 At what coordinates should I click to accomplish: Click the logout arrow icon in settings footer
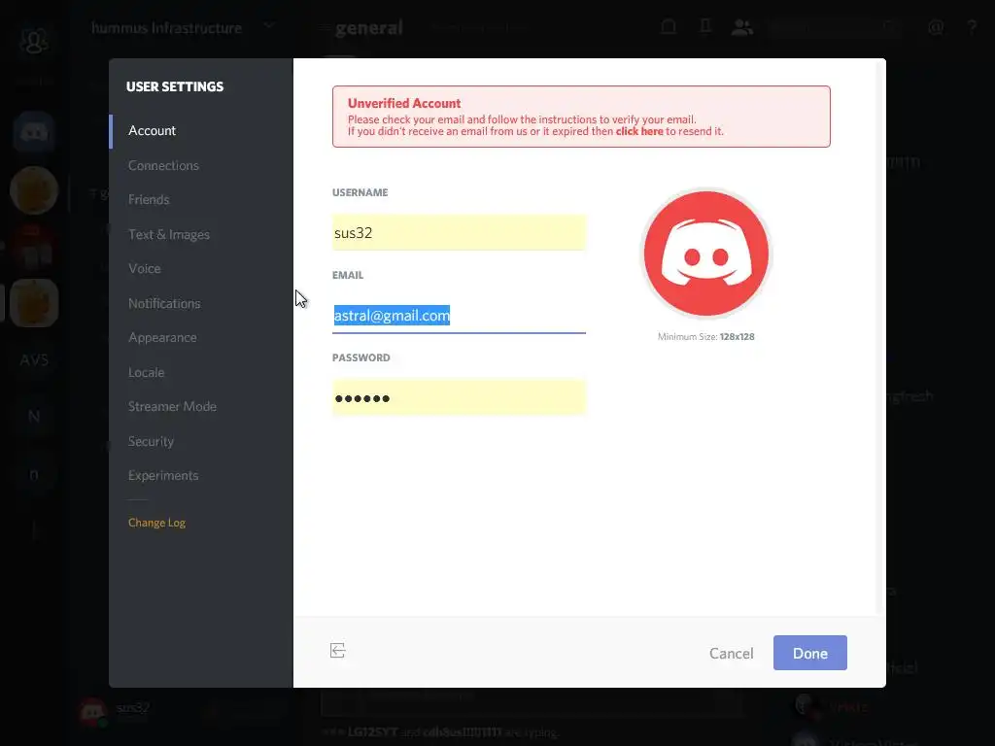tap(337, 650)
